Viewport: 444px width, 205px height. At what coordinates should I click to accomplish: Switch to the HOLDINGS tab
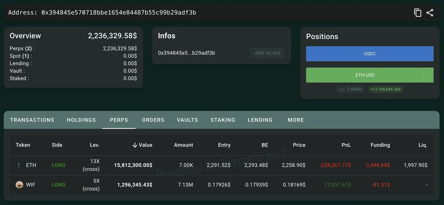pyautogui.click(x=81, y=120)
